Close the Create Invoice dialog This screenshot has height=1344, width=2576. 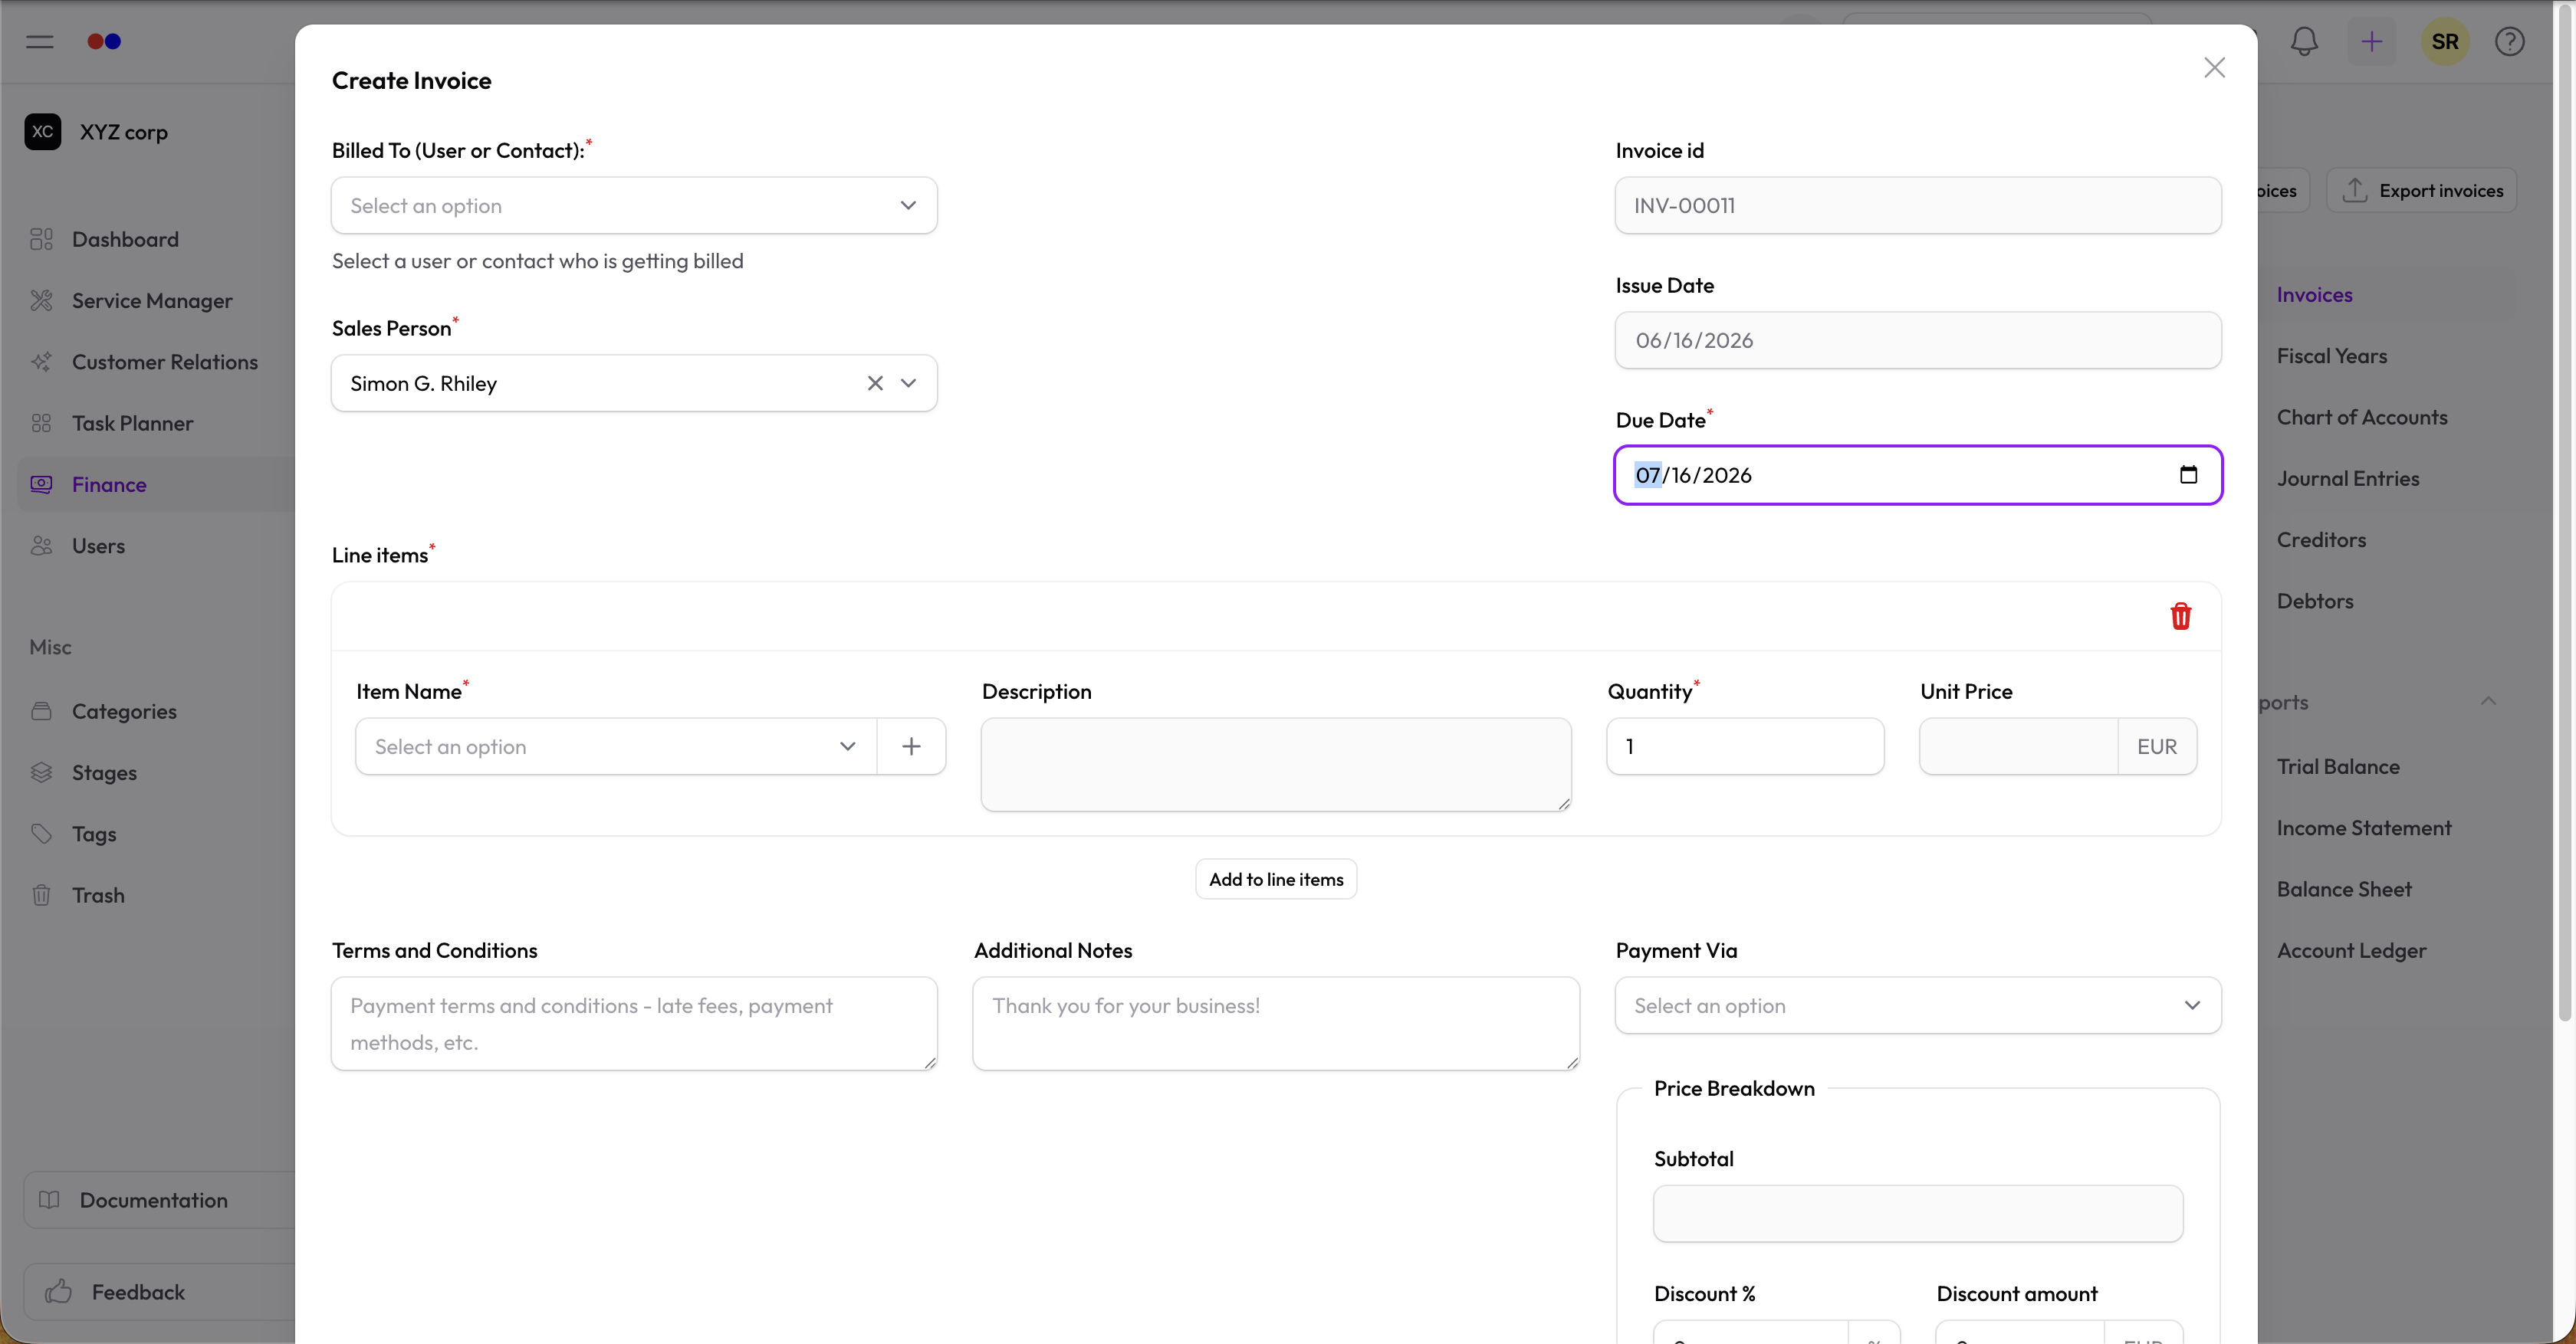click(x=2214, y=67)
